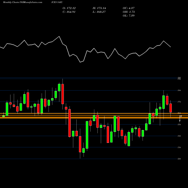
Task: Select the open value 'O: 172.12'
Action: 69,8
